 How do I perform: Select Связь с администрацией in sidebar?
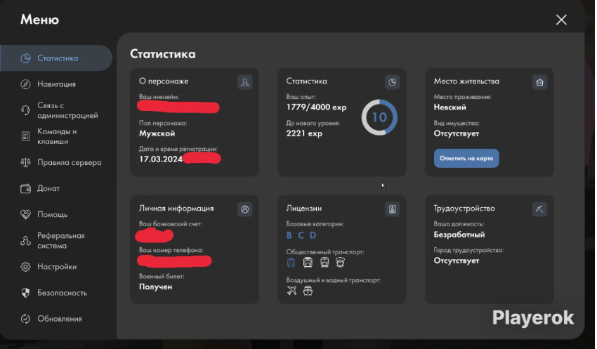point(67,110)
